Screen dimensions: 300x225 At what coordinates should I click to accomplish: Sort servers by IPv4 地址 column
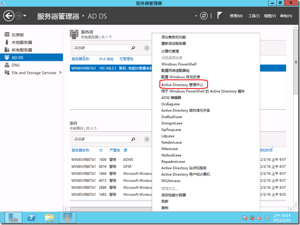coord(106,59)
